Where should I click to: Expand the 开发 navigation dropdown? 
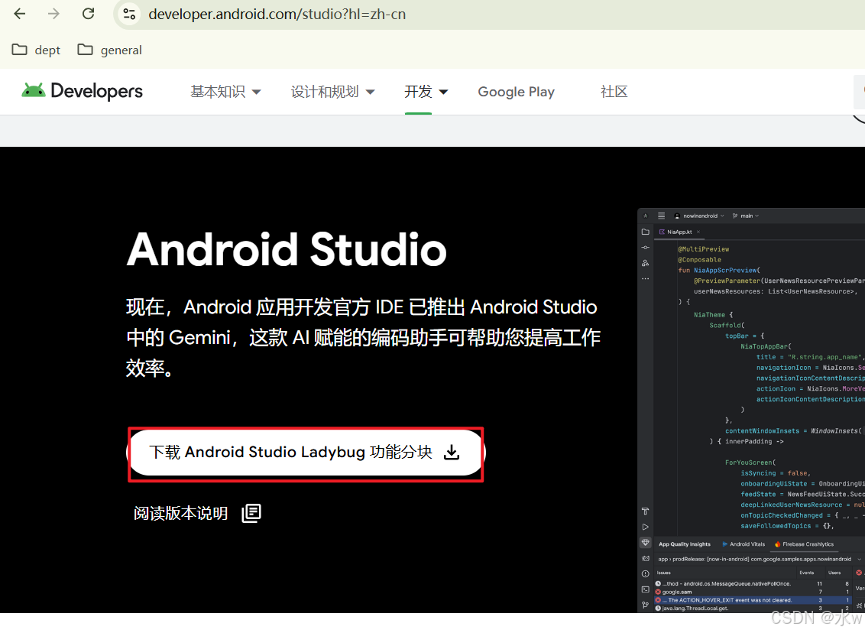coord(426,92)
